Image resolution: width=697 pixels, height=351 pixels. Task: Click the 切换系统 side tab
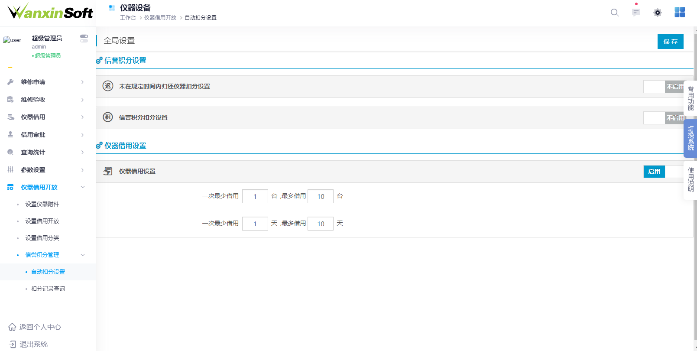pyautogui.click(x=691, y=138)
